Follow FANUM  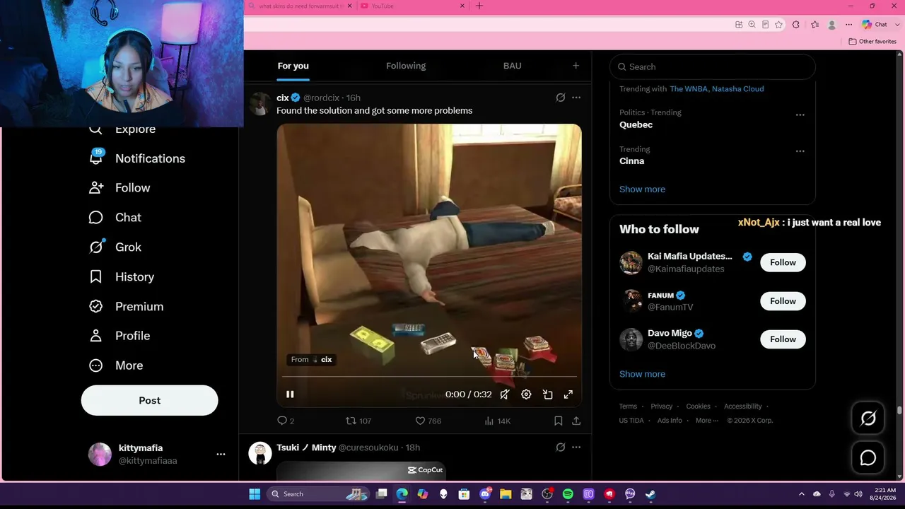tap(783, 301)
